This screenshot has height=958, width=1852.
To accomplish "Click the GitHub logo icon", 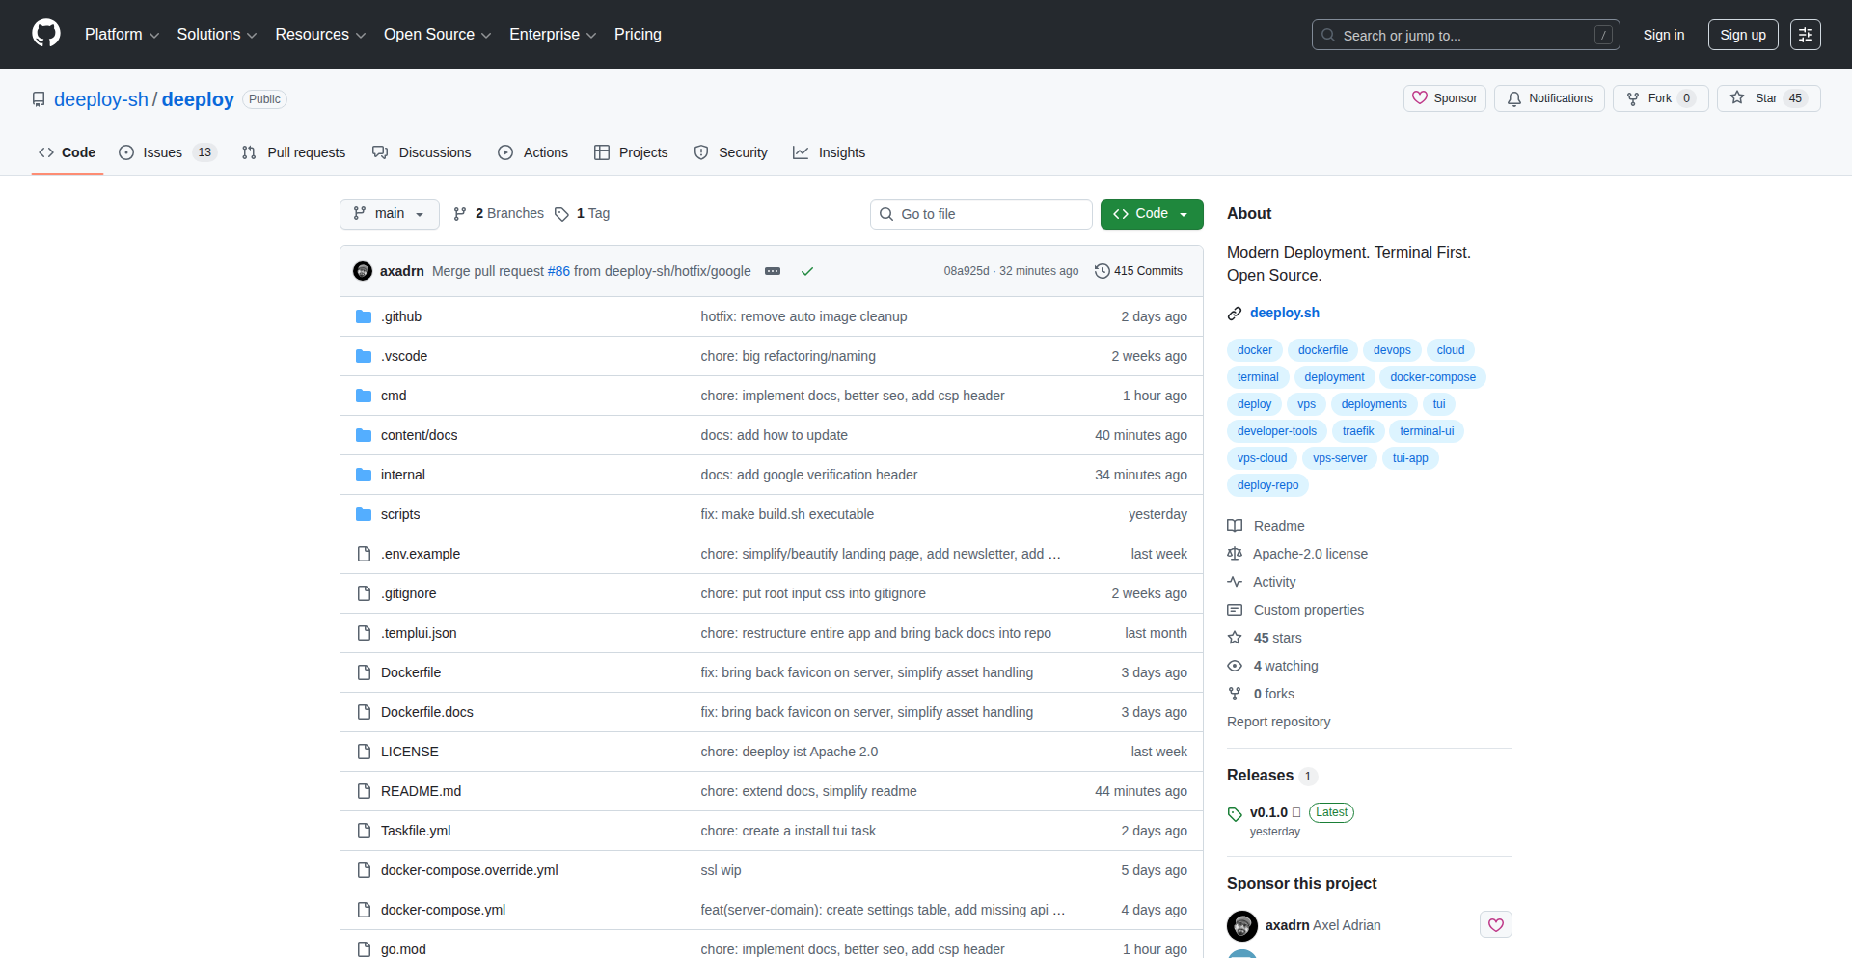I will coord(46,34).
